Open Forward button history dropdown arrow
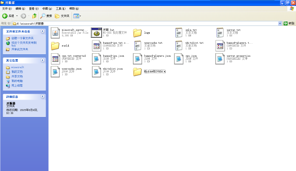The height and width of the screenshot is (171, 296). tap(29, 16)
